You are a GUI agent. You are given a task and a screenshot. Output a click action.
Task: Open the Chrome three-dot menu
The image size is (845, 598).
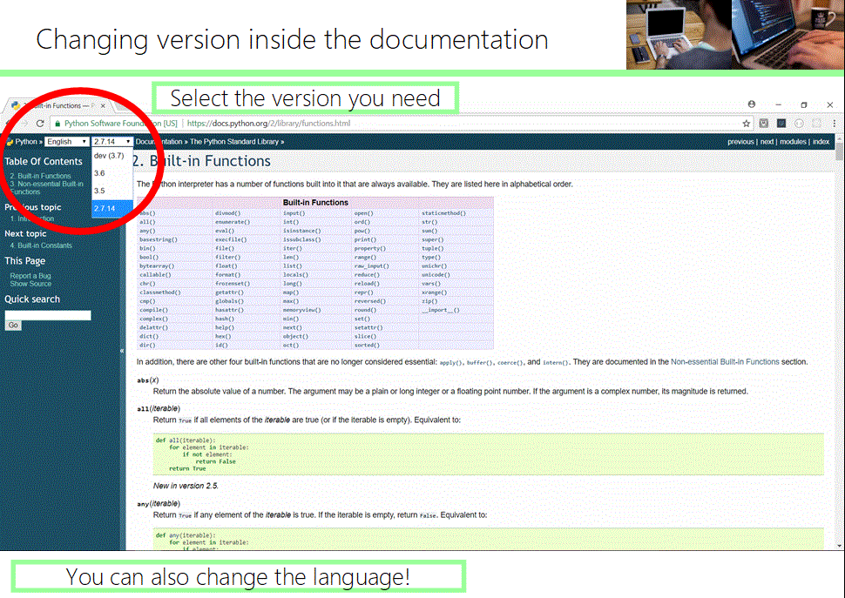point(835,124)
